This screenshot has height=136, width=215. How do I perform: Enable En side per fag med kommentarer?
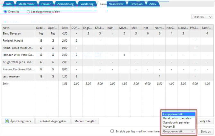pos(112,131)
